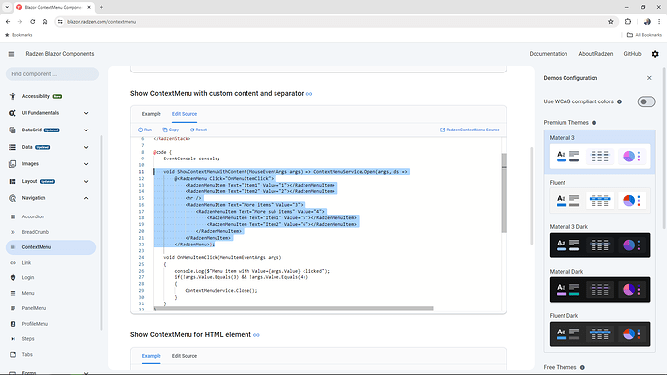This screenshot has height=375, width=667.
Task: Go to the Documentation page
Action: [548, 54]
